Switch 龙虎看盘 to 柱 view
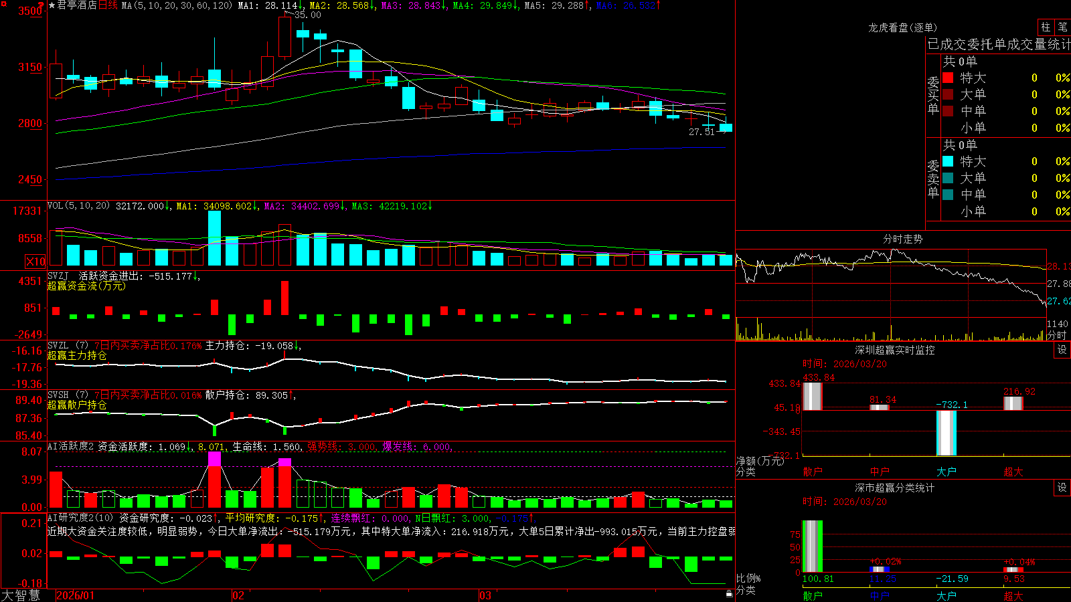The height and width of the screenshot is (602, 1071). (1046, 27)
